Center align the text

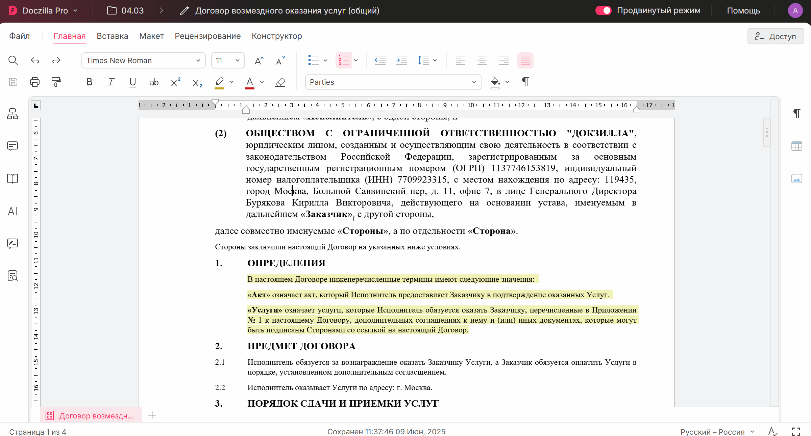point(482,60)
